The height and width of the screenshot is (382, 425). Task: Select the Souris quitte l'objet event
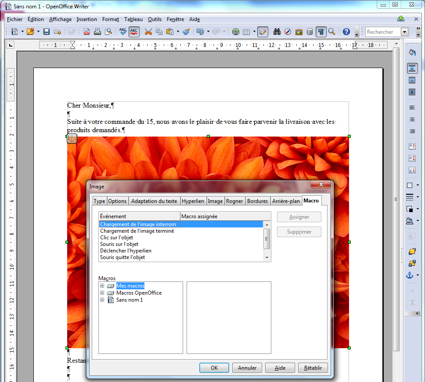point(181,257)
